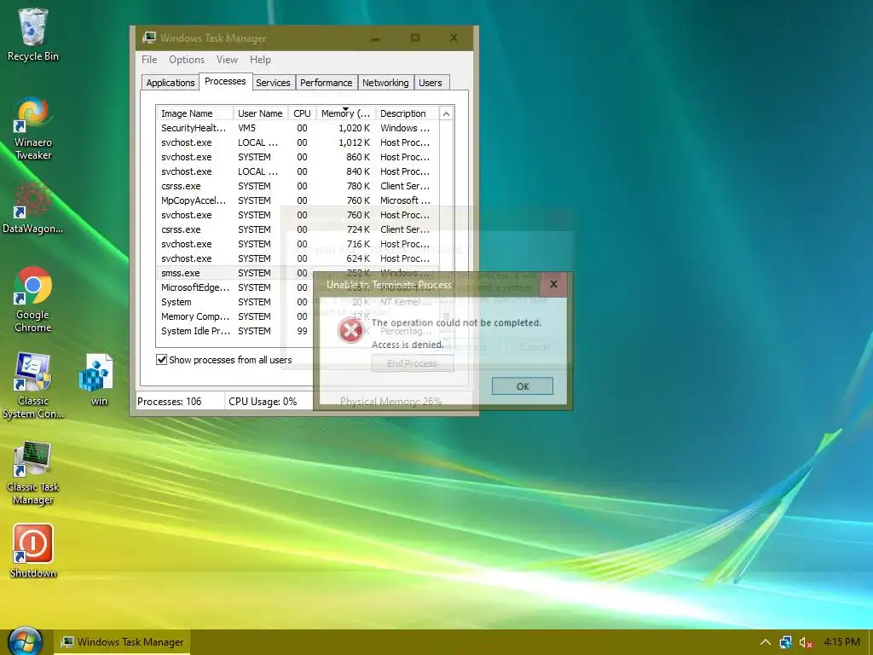Image resolution: width=873 pixels, height=655 pixels.
Task: Click the 99 CPU value cell
Action: [302, 331]
